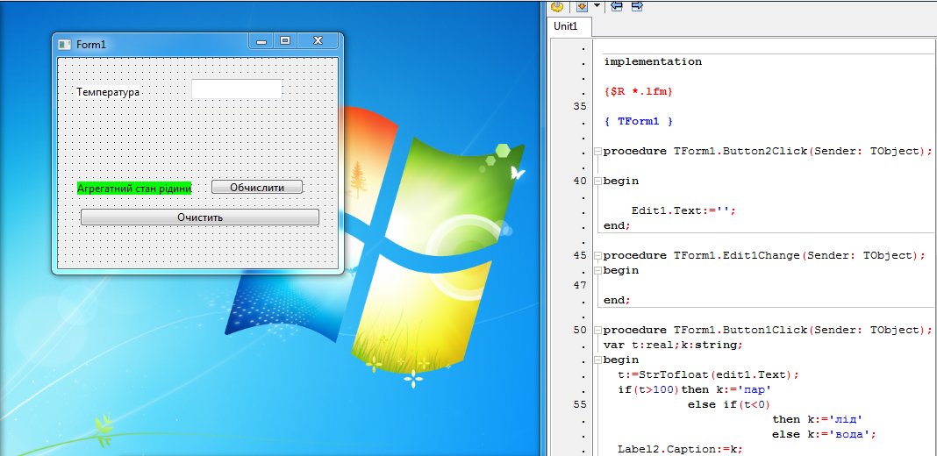Place cursor on Edit1.Text:='' line

pyautogui.click(x=683, y=211)
